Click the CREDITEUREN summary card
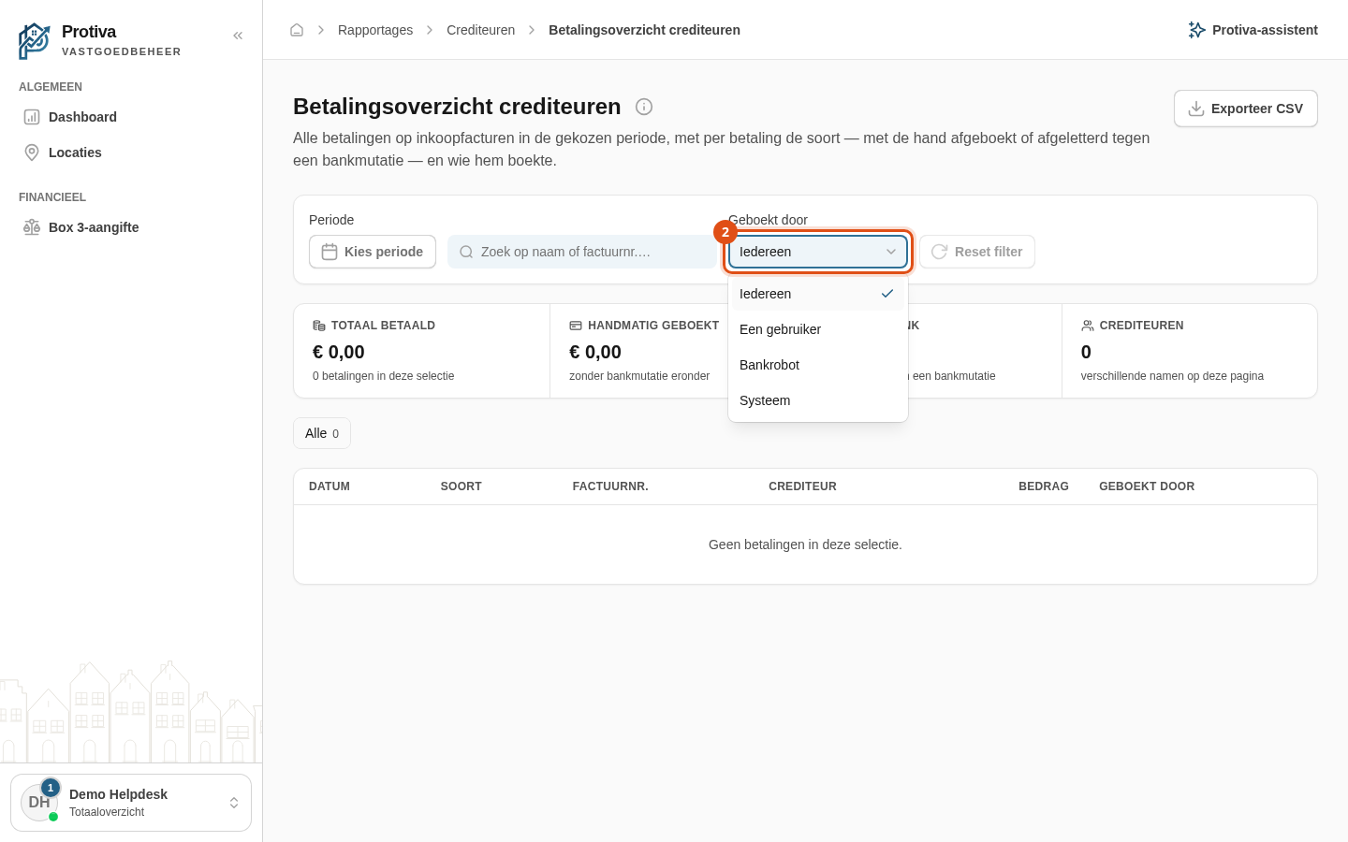The width and height of the screenshot is (1348, 842). coord(1189,351)
